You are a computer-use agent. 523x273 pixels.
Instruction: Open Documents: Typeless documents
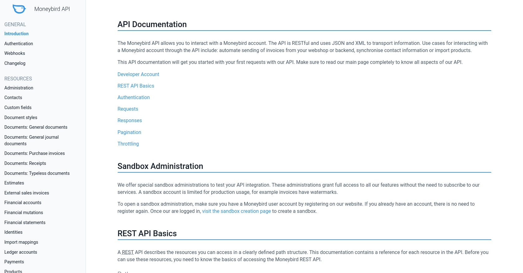[x=37, y=173]
